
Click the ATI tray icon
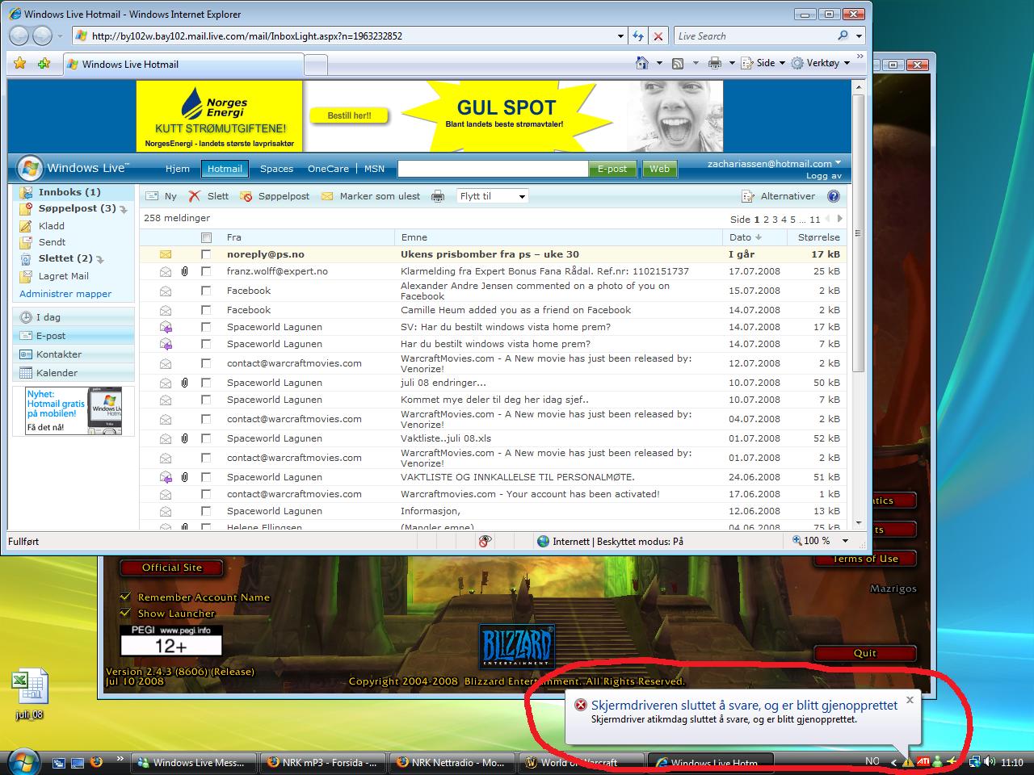[923, 761]
